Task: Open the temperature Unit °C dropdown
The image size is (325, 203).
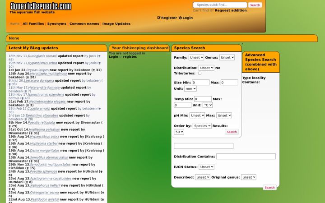Action: [x=208, y=105]
